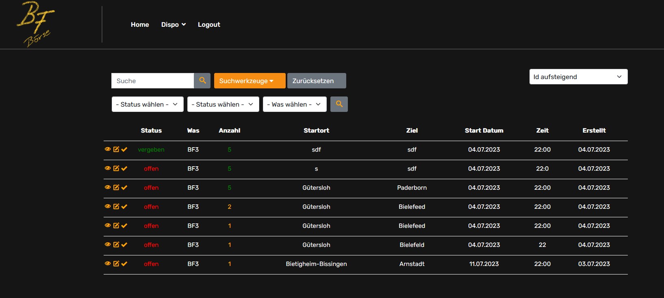Click the Logout menu item
Image resolution: width=664 pixels, height=298 pixels.
[x=209, y=25]
